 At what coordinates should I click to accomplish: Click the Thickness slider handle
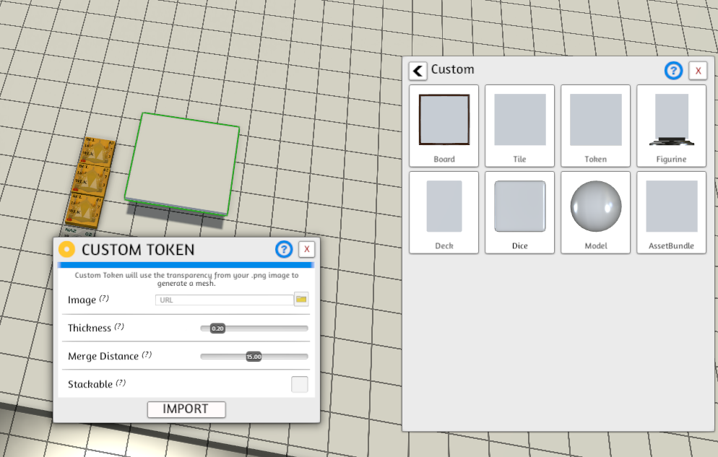click(217, 328)
